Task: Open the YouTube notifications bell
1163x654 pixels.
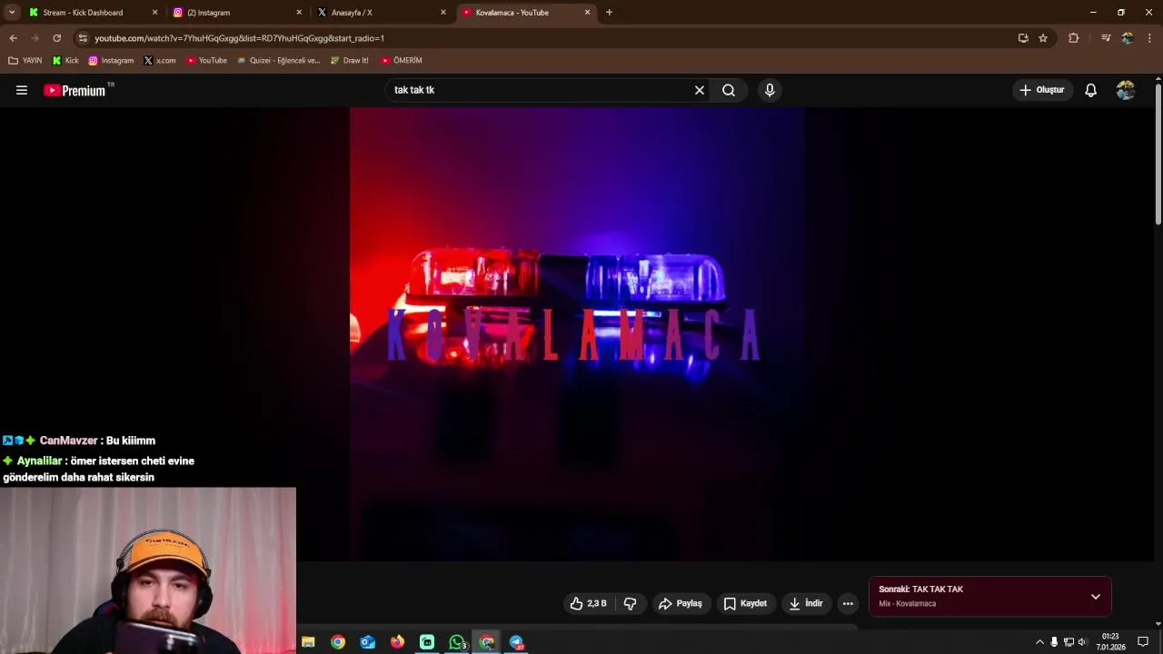Action: point(1090,90)
